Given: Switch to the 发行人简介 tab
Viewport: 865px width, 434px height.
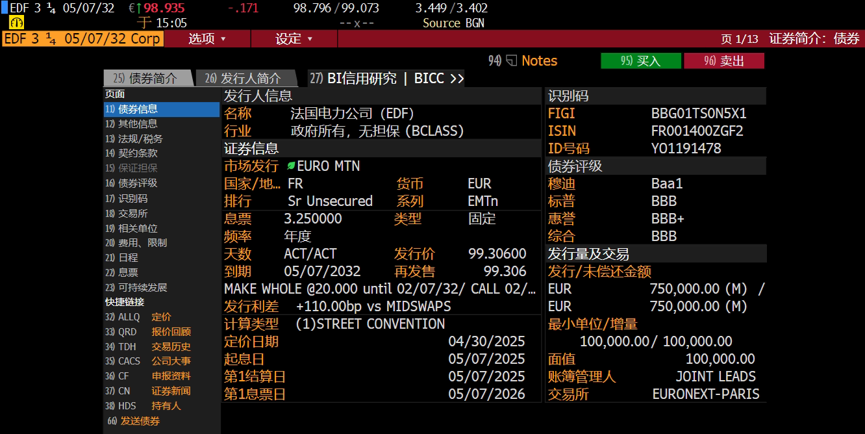Looking at the screenshot, I should [x=246, y=78].
